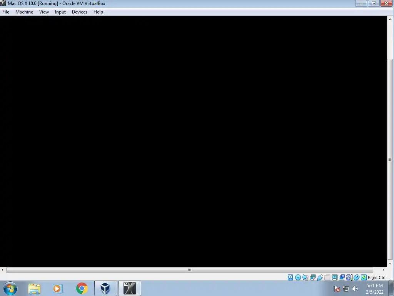Click the Right Ctrl host key label
This screenshot has width=394, height=296.
[376, 277]
